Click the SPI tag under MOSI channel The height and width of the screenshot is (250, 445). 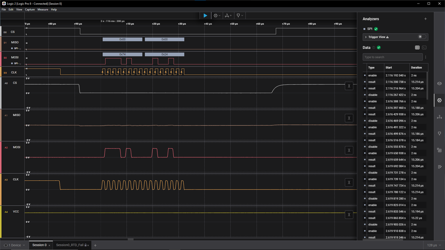(x=16, y=63)
